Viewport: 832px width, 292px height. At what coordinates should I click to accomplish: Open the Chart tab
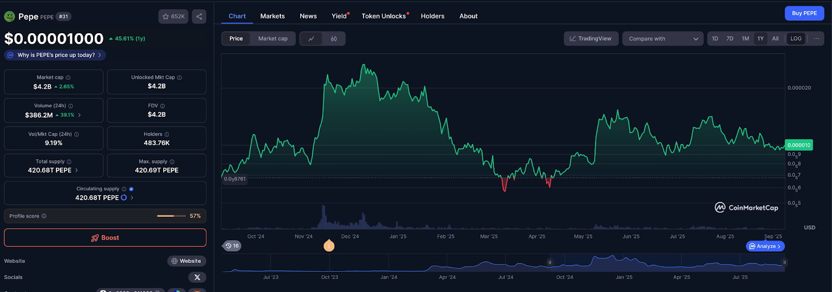237,16
